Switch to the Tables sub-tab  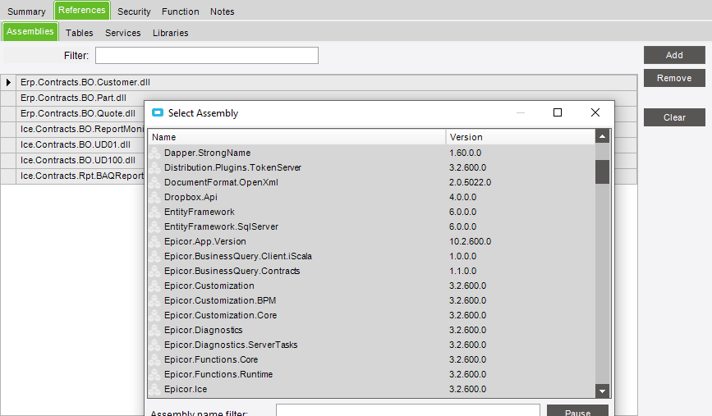(x=79, y=33)
